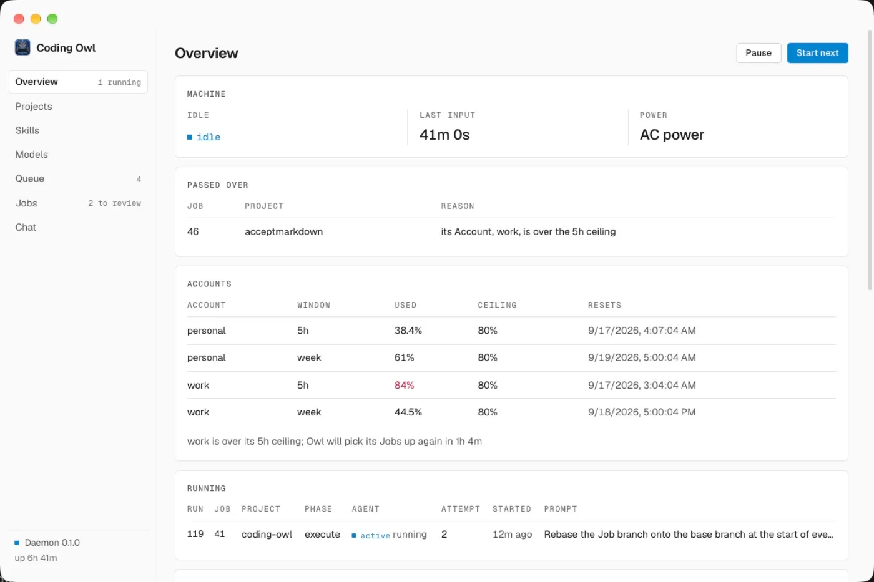Viewport: 874px width, 582px height.
Task: Click the 'Daemon 0.1.0' version label
Action: [52, 543]
